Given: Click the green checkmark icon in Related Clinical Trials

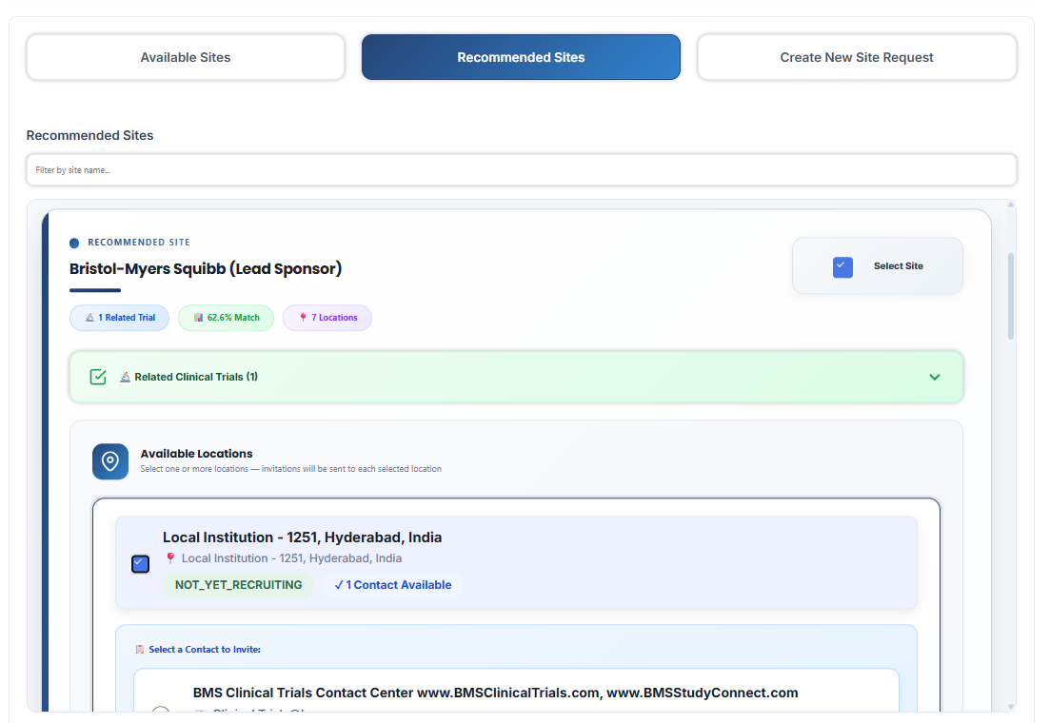Looking at the screenshot, I should coord(97,377).
